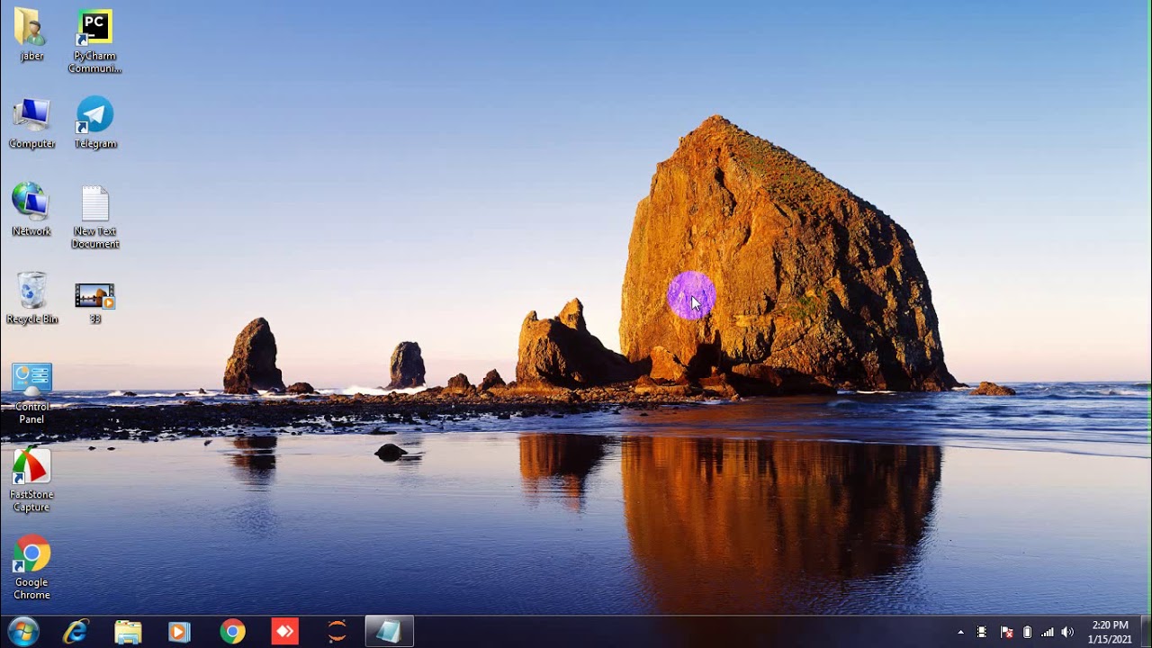Select the Recycle Bin icon
This screenshot has width=1152, height=648.
pos(31,298)
